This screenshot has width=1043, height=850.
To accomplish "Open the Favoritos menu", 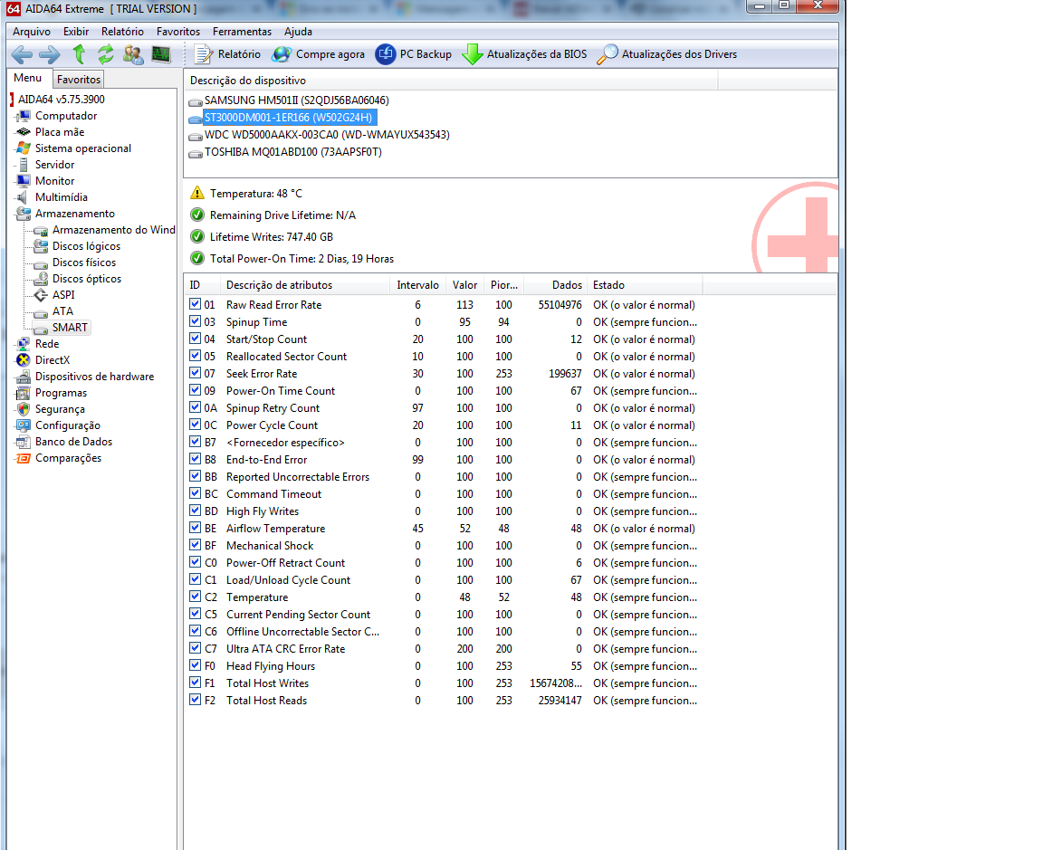I will [x=178, y=32].
